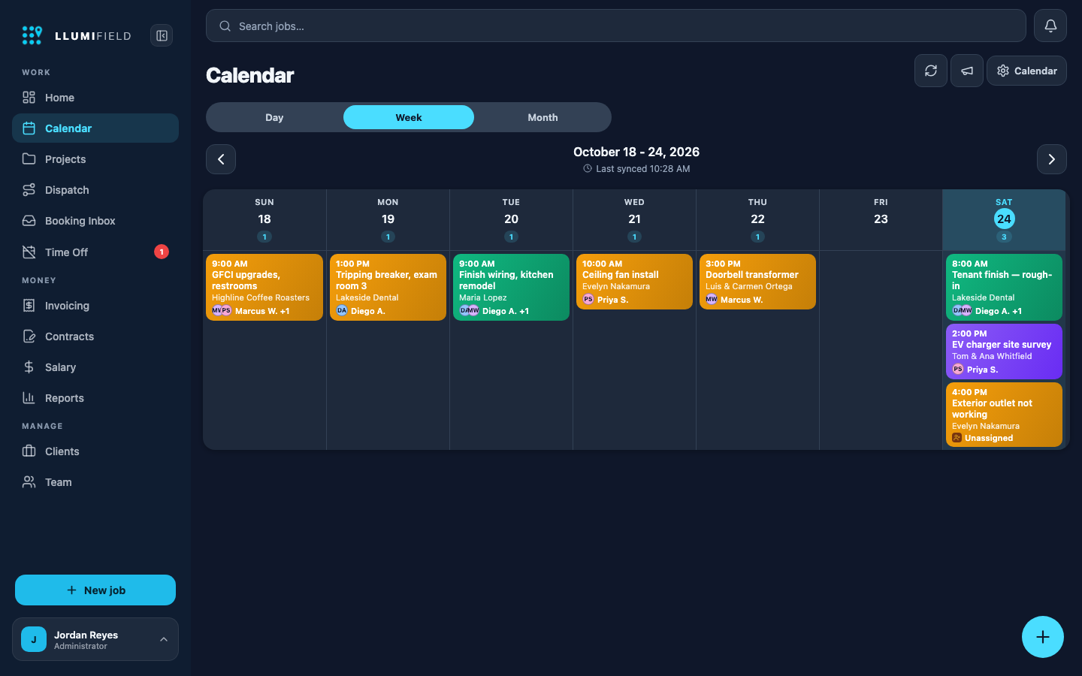The height and width of the screenshot is (676, 1082).
Task: Open Exterior outlet not working job
Action: click(1004, 415)
